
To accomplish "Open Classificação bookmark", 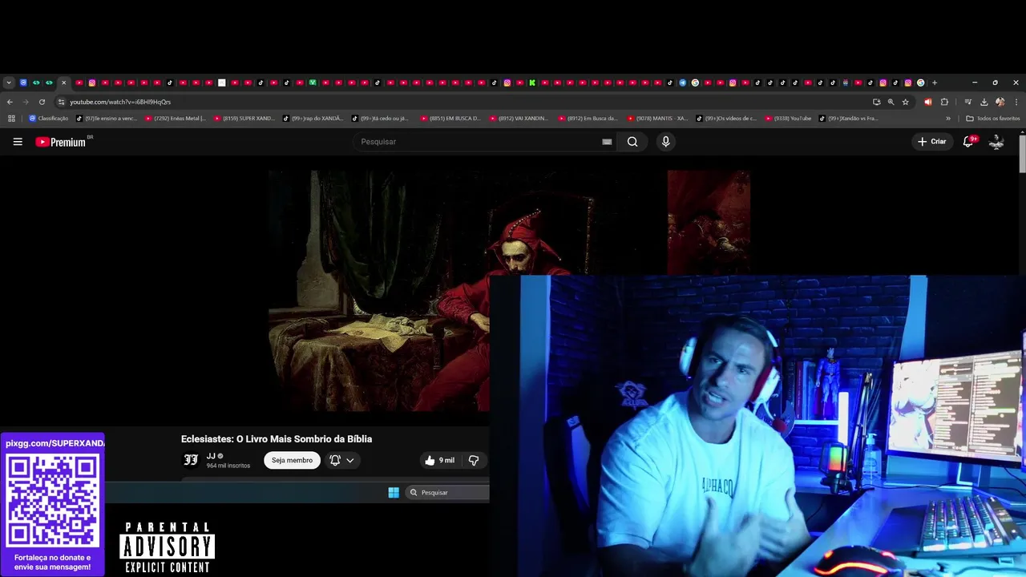I will click(x=49, y=119).
